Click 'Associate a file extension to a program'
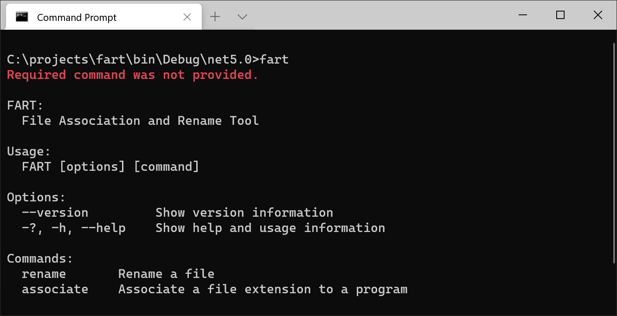617x316 pixels. [x=263, y=289]
